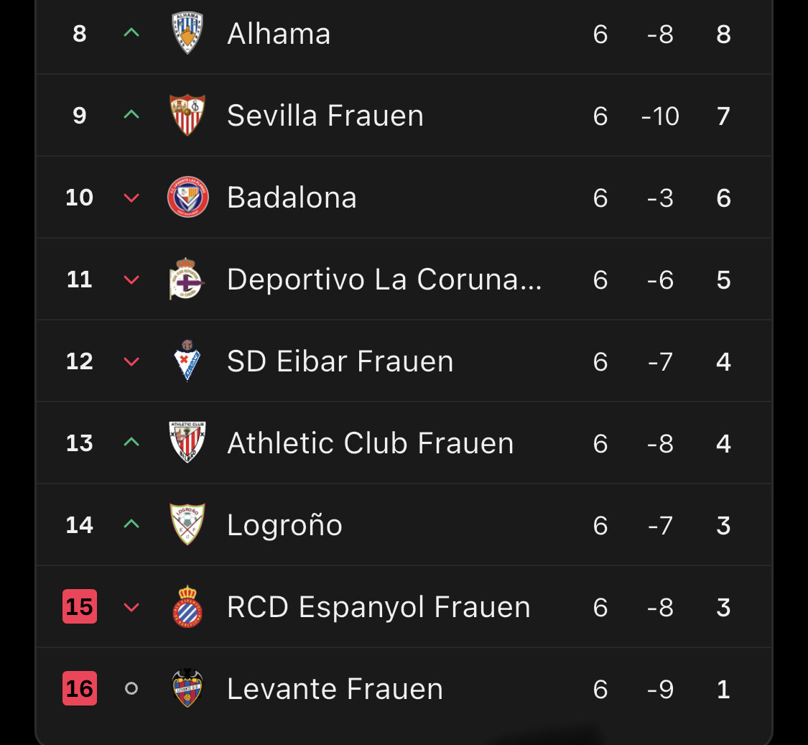Viewport: 808px width, 745px height.
Task: Open the Alhama team page
Action: pos(279,34)
